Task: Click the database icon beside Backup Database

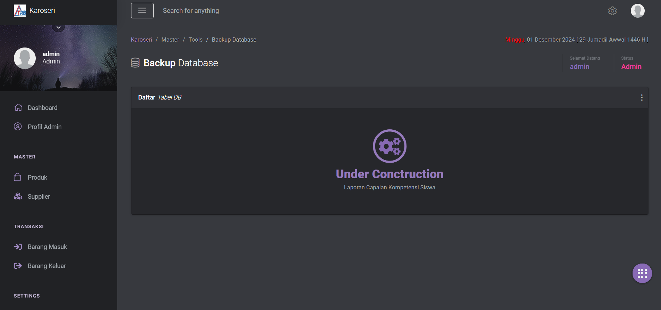Action: point(135,63)
